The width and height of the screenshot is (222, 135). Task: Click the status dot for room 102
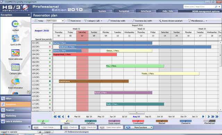50,47
